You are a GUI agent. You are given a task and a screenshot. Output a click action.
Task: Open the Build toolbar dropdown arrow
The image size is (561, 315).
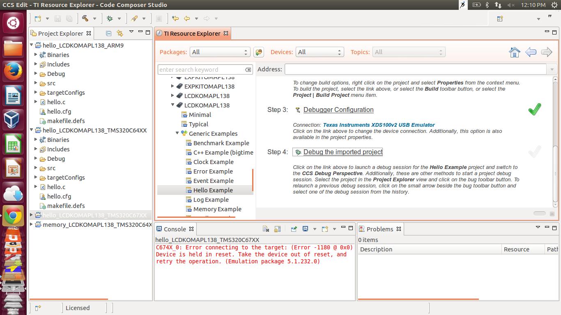pyautogui.click(x=95, y=18)
